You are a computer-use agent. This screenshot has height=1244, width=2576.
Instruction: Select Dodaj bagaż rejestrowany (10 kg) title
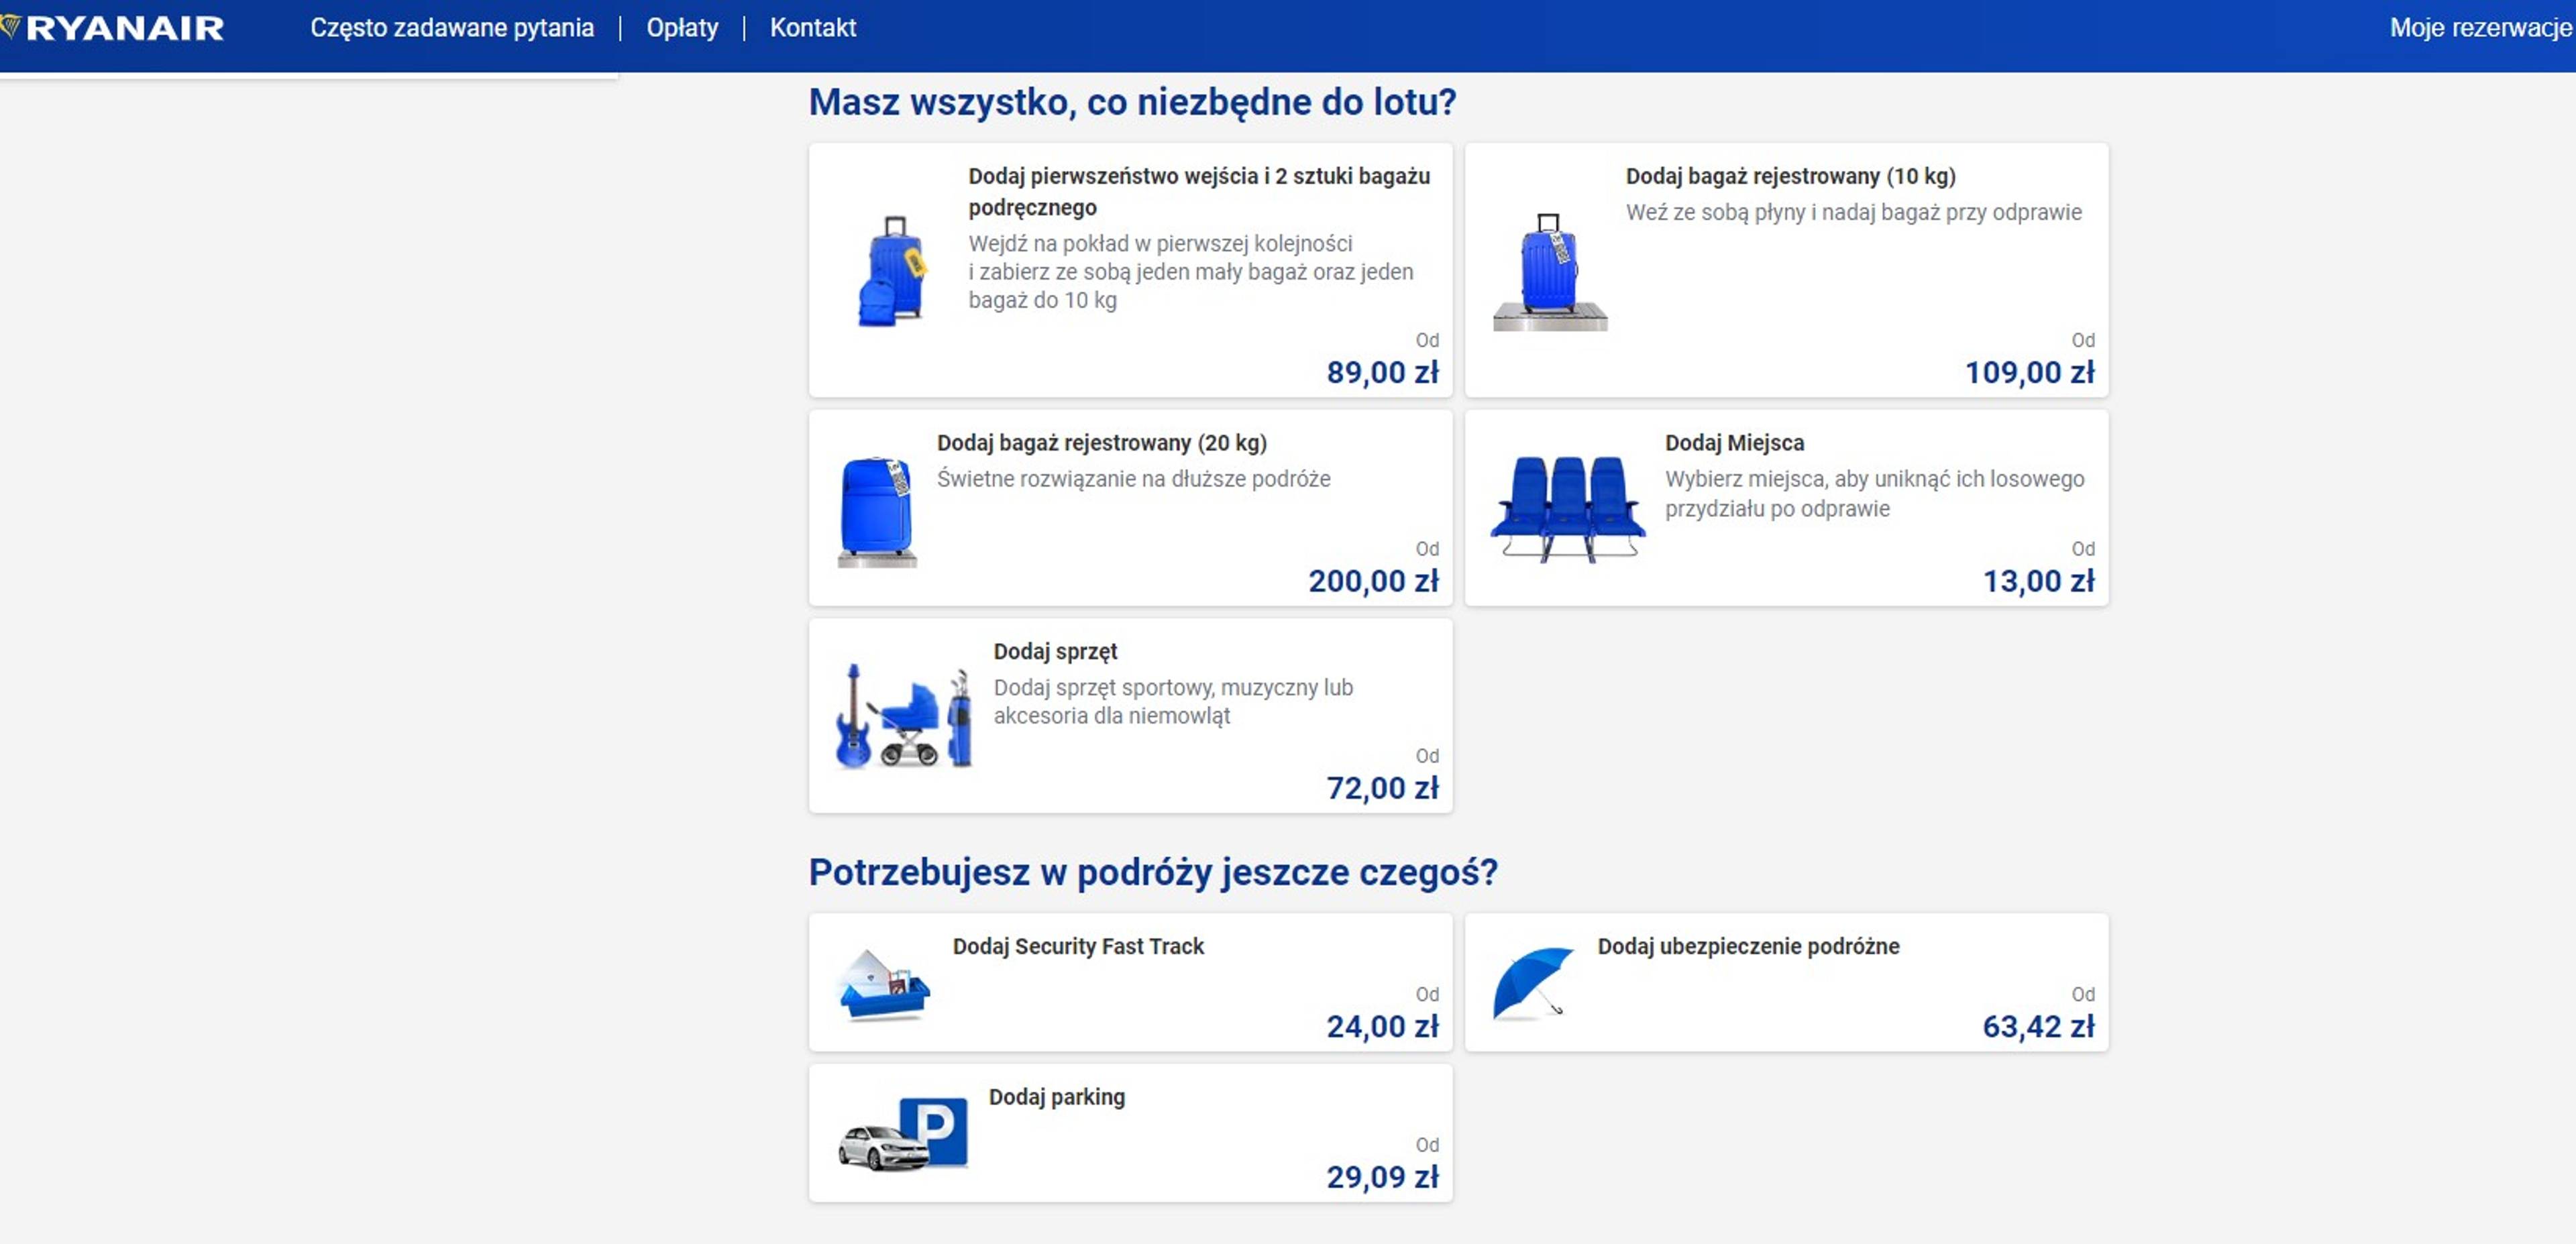click(x=1790, y=176)
